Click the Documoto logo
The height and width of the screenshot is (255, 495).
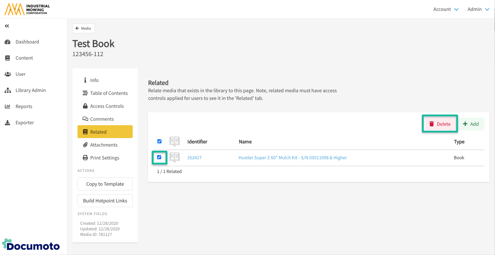coord(31,245)
